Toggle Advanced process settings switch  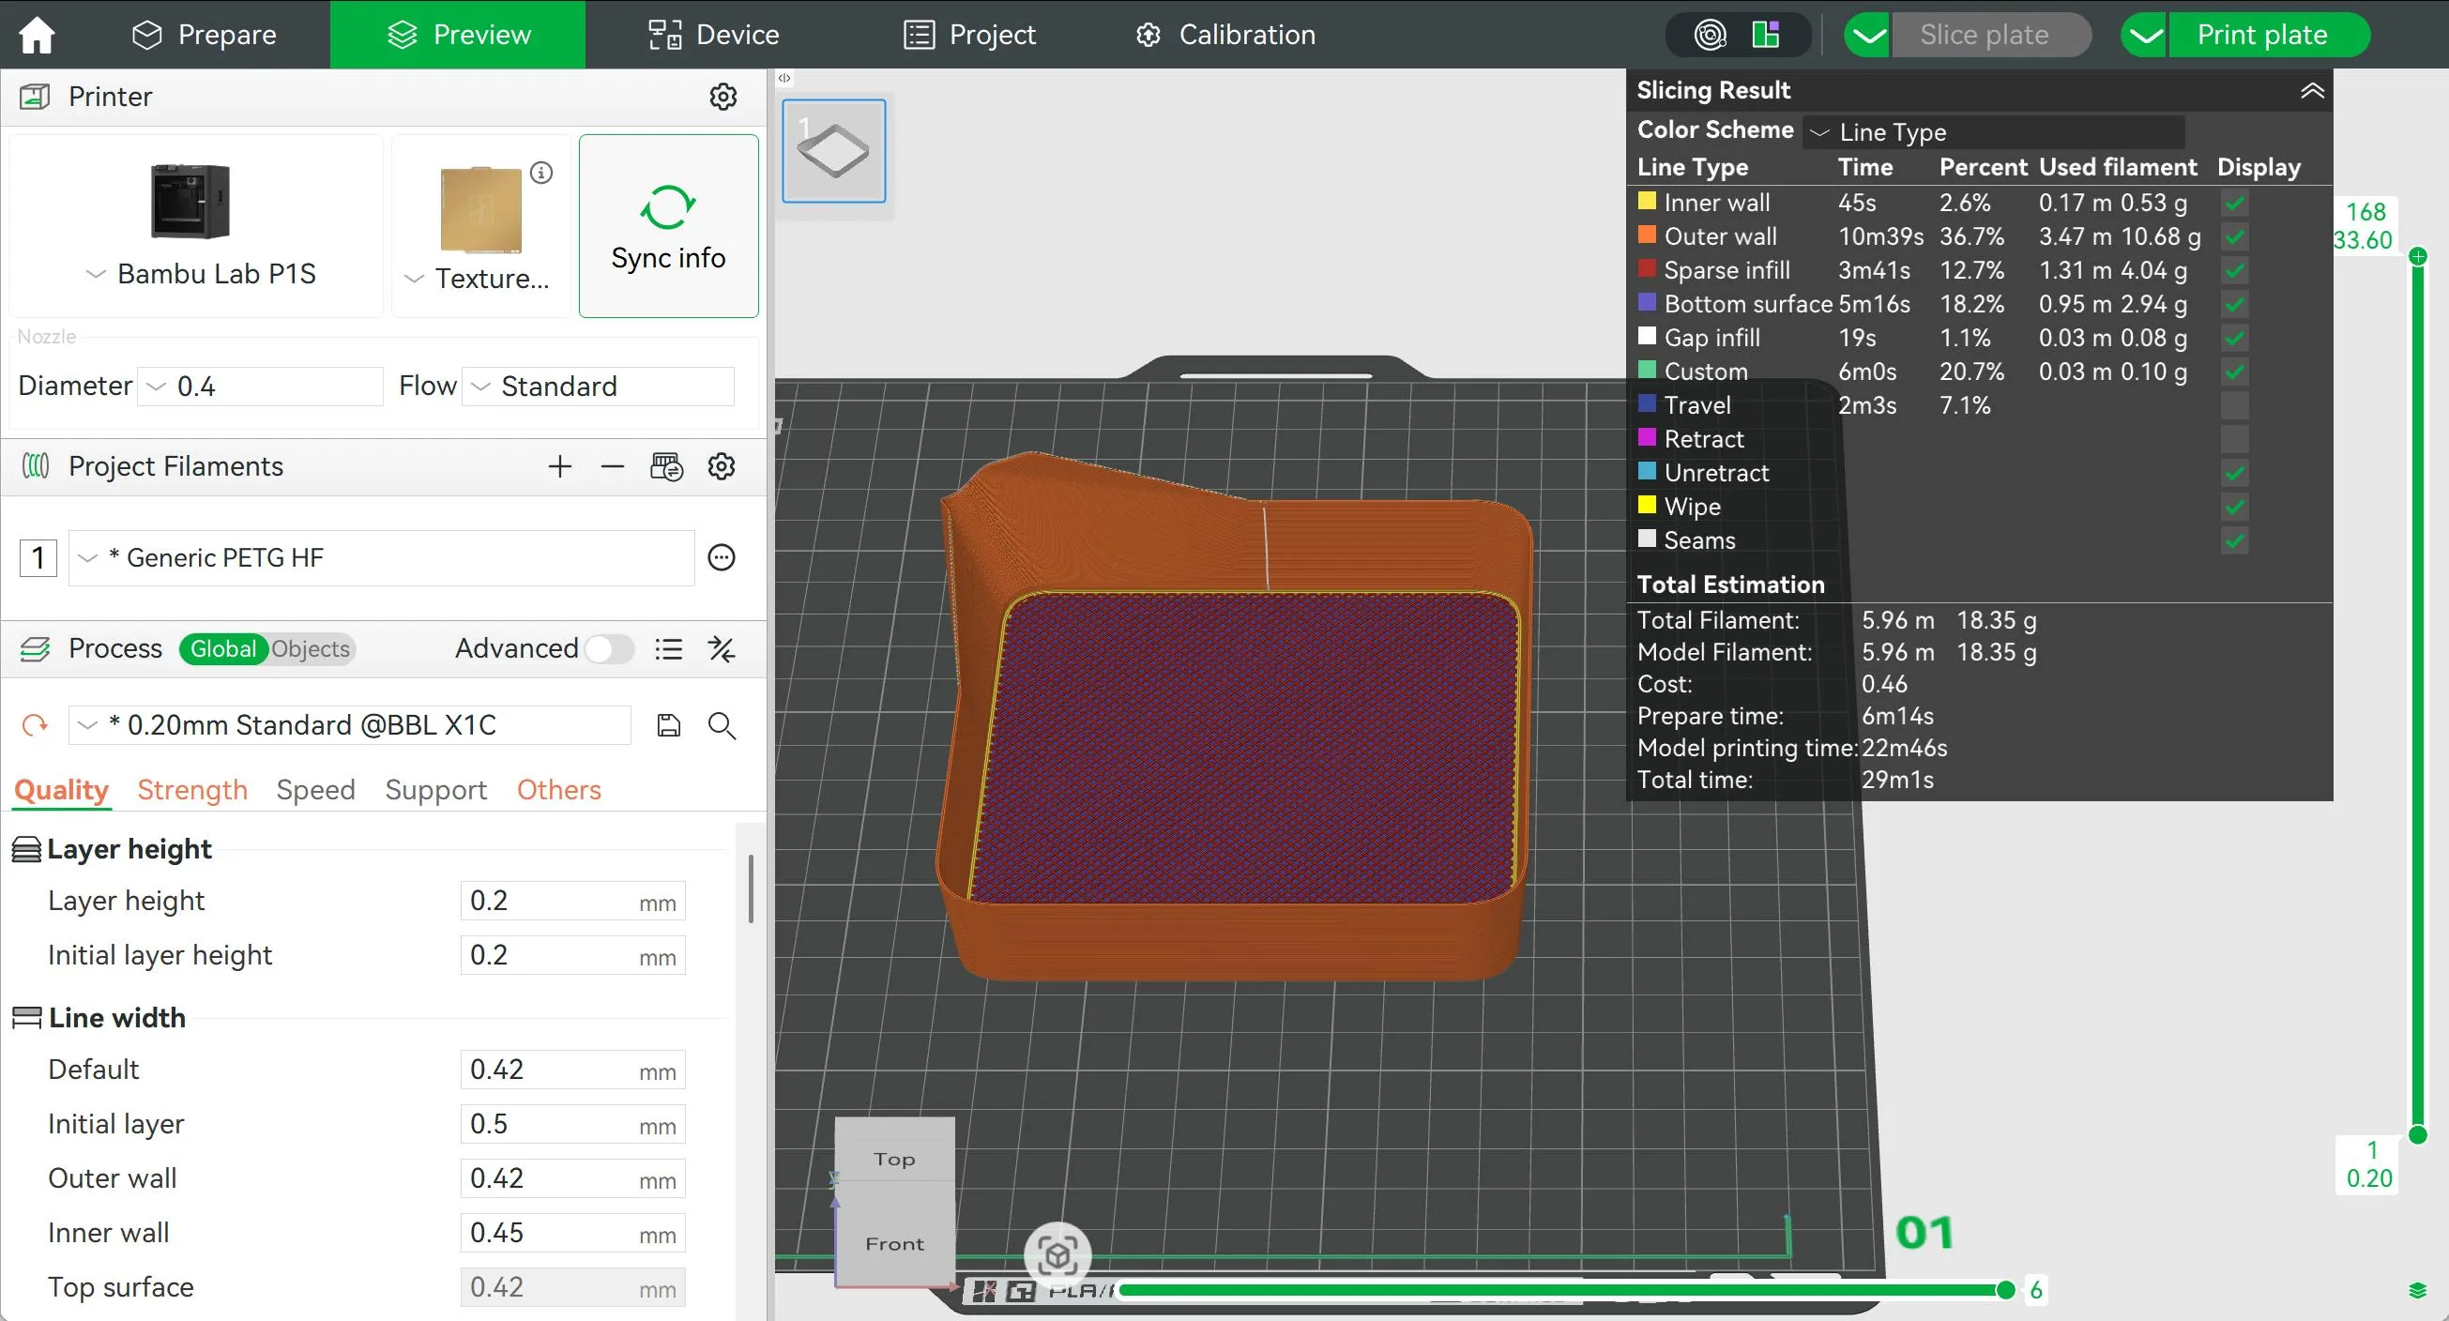click(608, 648)
